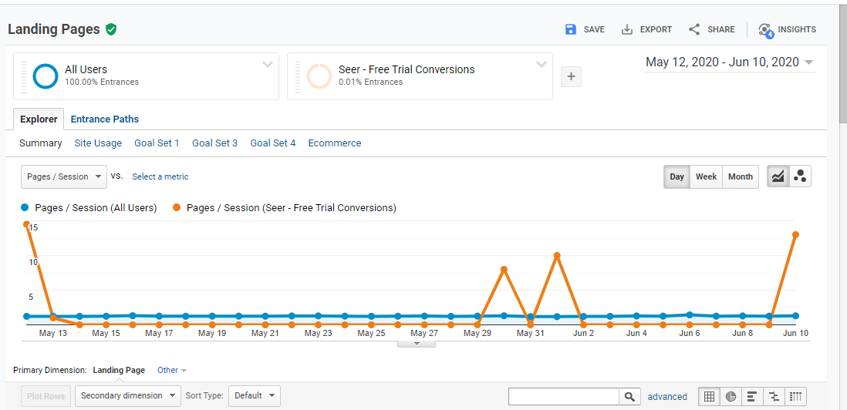Toggle chart granularity to Month
Viewport: 847px width, 410px height.
740,176
